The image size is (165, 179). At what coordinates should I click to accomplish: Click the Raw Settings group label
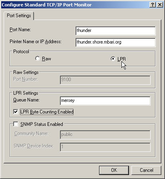[x=26, y=72]
